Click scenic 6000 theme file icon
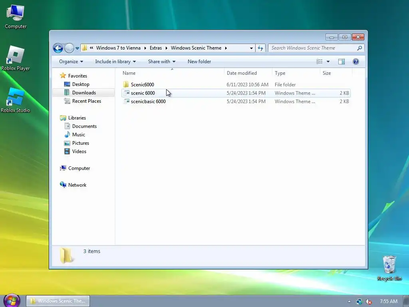This screenshot has height=307, width=409. tap(126, 93)
